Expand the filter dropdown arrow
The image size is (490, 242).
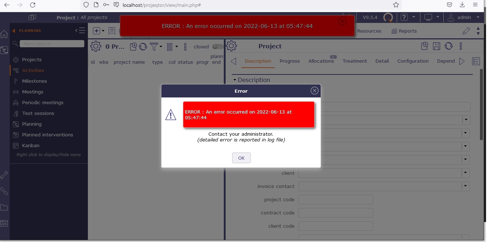tap(161, 47)
